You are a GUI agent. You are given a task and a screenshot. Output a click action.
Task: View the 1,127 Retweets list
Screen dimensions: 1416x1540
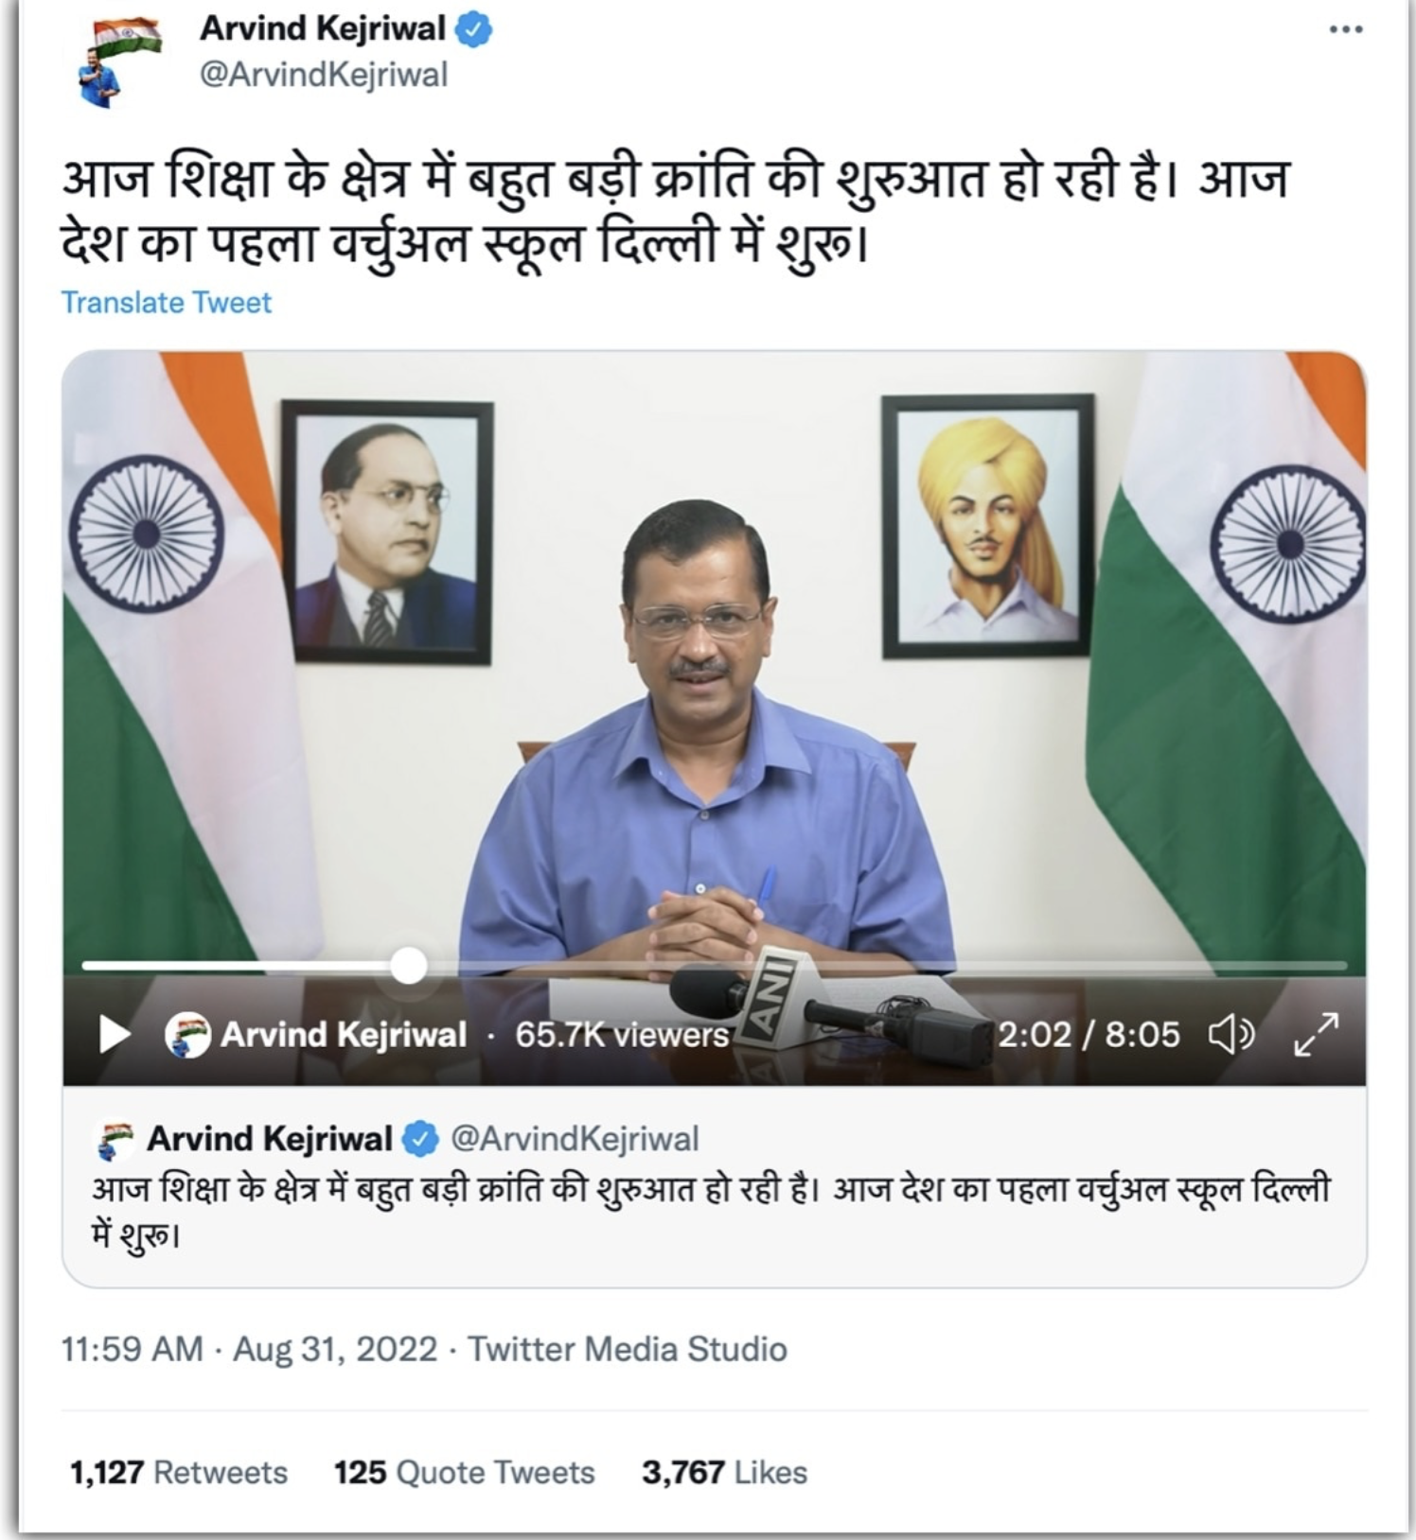click(x=179, y=1473)
